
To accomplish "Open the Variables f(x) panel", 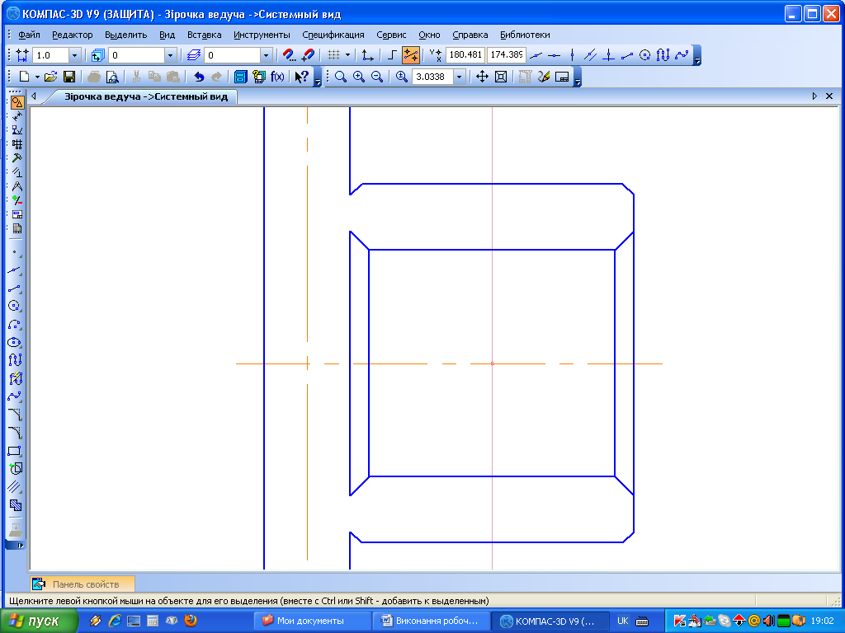I will [x=277, y=77].
